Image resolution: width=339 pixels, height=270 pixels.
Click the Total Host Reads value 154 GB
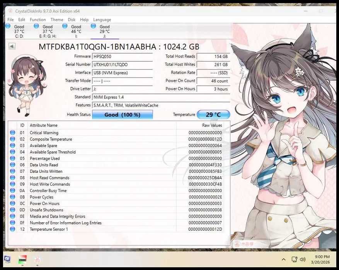pos(213,56)
